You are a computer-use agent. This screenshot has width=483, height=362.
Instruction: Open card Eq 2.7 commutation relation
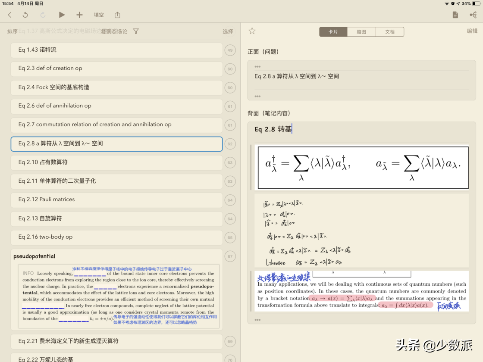coord(116,125)
